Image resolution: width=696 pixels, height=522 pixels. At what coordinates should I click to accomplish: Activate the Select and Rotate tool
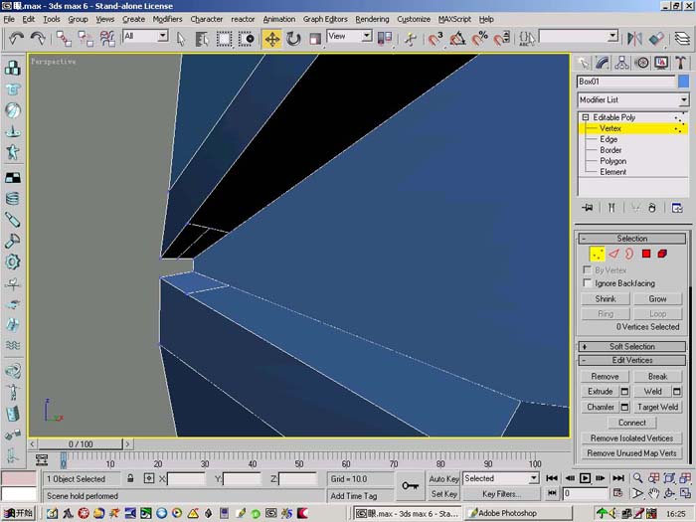click(293, 39)
